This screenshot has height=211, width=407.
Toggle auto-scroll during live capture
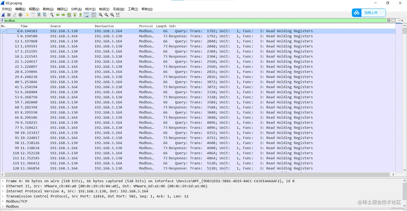[x=87, y=15]
